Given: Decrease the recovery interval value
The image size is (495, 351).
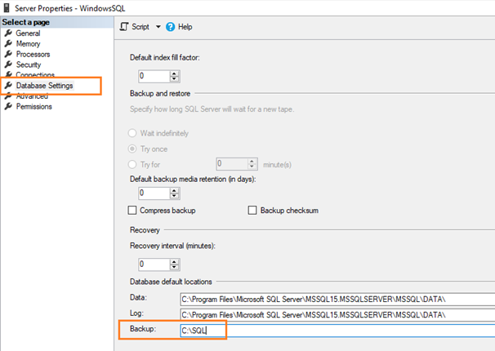Looking at the screenshot, I should coord(174,267).
